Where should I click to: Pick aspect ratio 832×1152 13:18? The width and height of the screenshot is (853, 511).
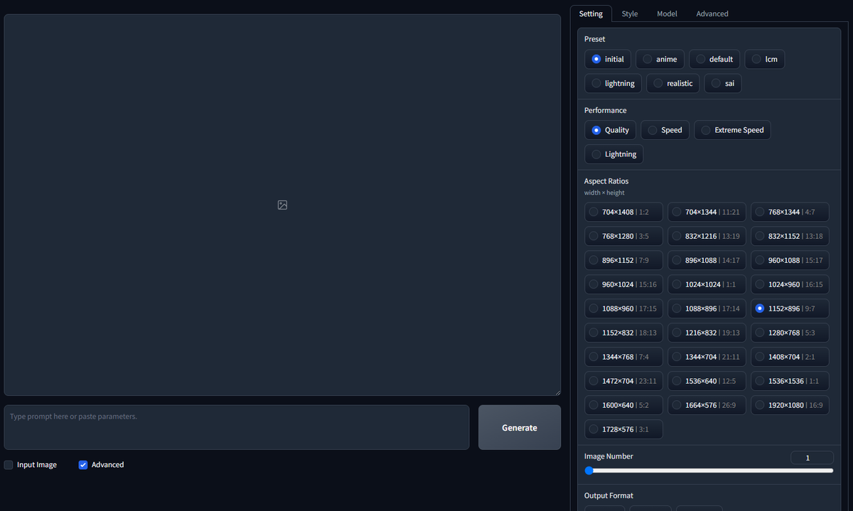790,236
